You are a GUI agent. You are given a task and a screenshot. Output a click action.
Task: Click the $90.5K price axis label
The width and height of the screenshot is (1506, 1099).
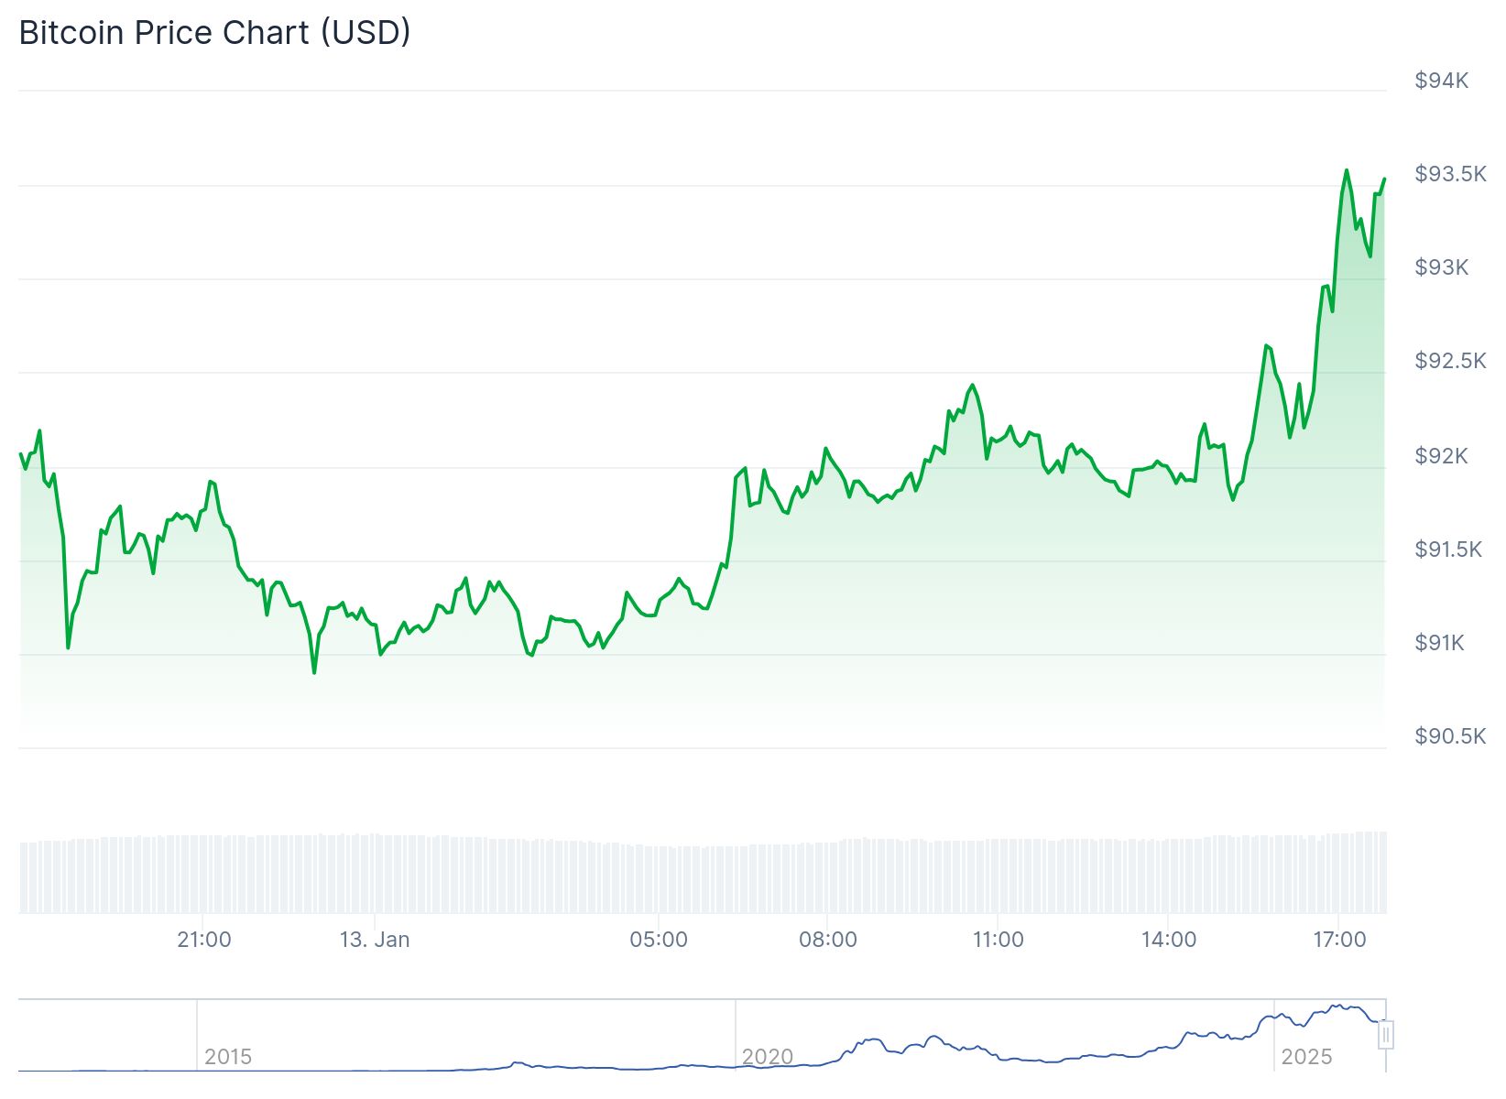coord(1450,736)
